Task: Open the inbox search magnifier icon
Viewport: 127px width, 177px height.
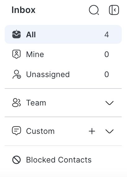Action: coord(94,10)
